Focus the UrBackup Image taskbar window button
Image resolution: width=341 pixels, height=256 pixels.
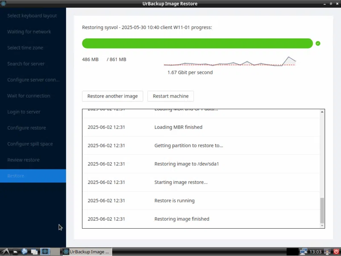[x=87, y=252]
